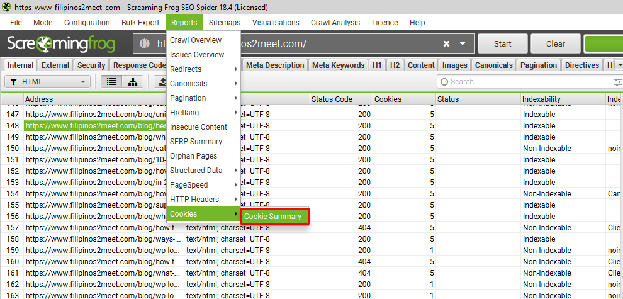This screenshot has height=299, width=623.
Task: Expand the Canonicals submenu
Action: pos(203,84)
